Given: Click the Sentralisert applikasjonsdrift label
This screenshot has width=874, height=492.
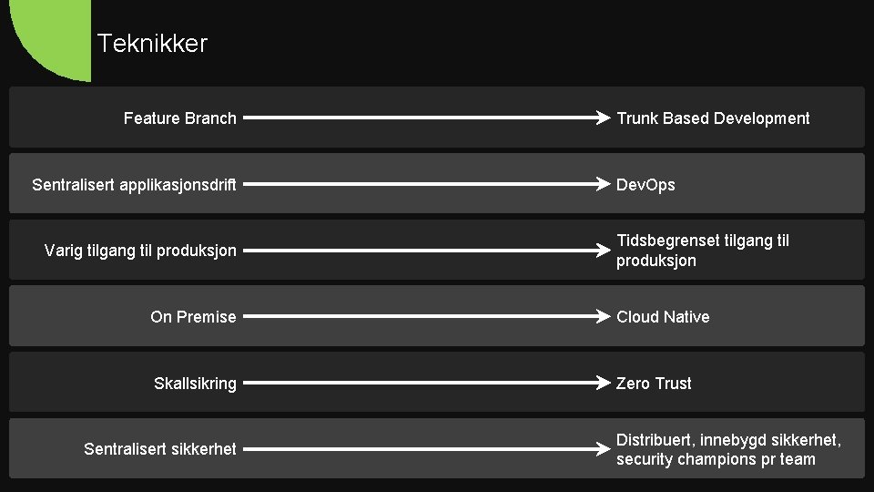Looking at the screenshot, I should coord(134,185).
